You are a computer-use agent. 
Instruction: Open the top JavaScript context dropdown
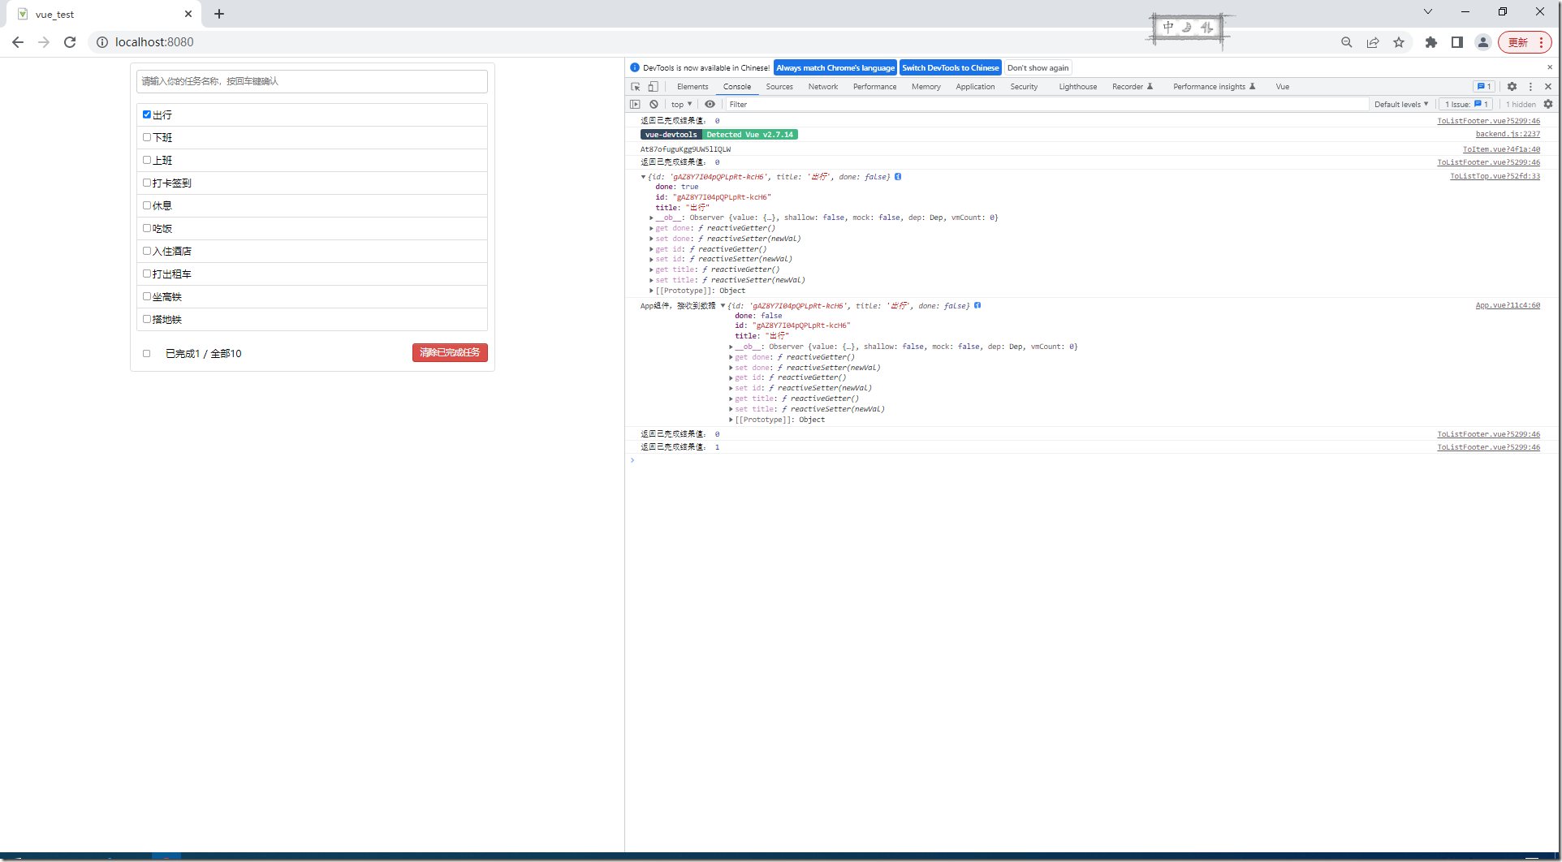(681, 104)
